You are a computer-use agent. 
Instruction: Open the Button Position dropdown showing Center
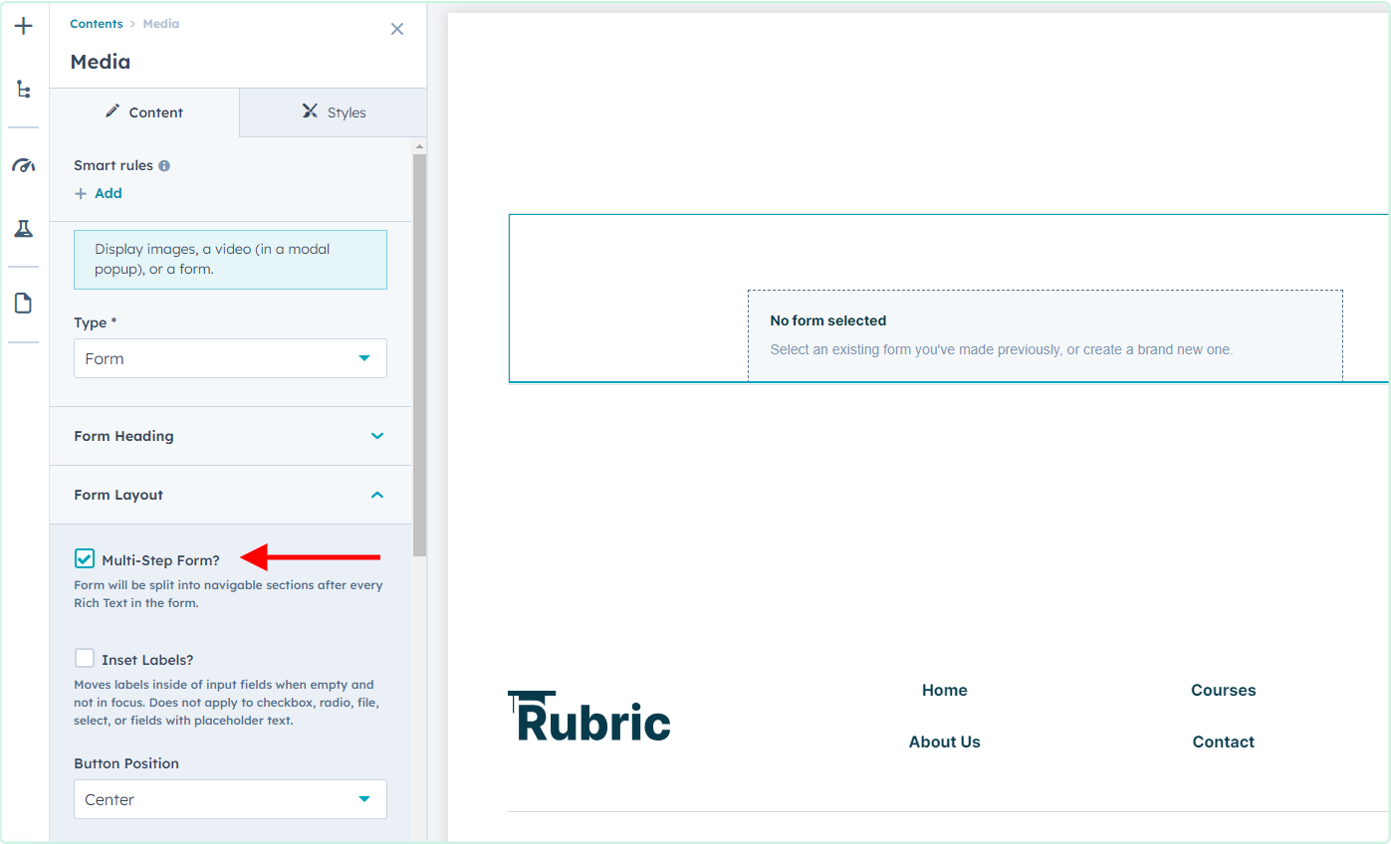coord(230,799)
